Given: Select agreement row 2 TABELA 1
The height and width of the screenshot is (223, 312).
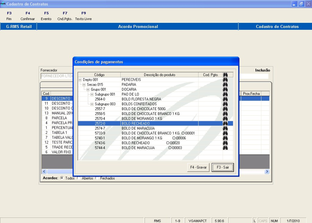Looking at the screenshot, I should [57, 132].
